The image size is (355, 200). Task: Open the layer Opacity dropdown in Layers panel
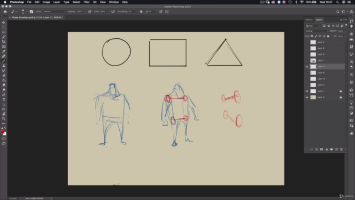345,31
